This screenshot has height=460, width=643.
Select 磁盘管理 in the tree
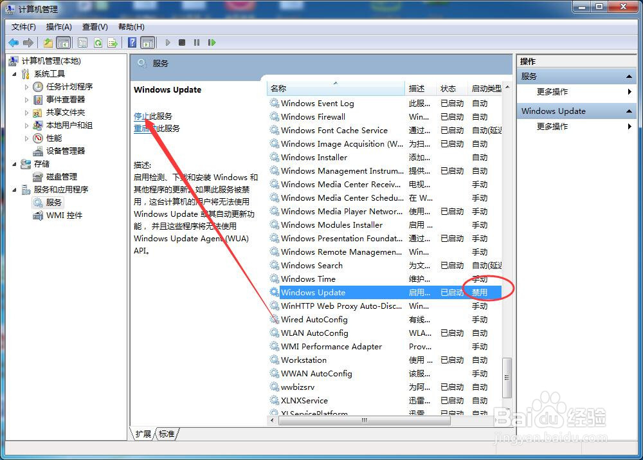click(x=62, y=176)
